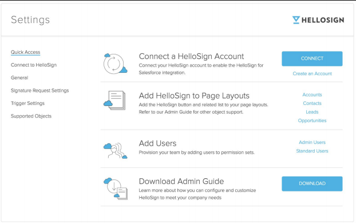Click the Add Users heading
356x223 pixels.
(157, 143)
